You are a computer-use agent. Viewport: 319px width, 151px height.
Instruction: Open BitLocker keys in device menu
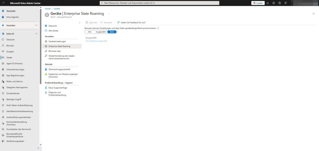pos(55,51)
